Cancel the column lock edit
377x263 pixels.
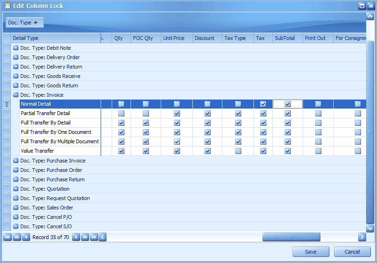[x=352, y=252]
